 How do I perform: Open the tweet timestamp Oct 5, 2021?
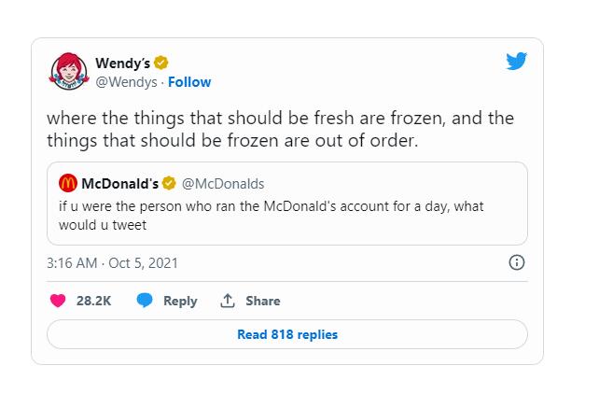point(112,263)
